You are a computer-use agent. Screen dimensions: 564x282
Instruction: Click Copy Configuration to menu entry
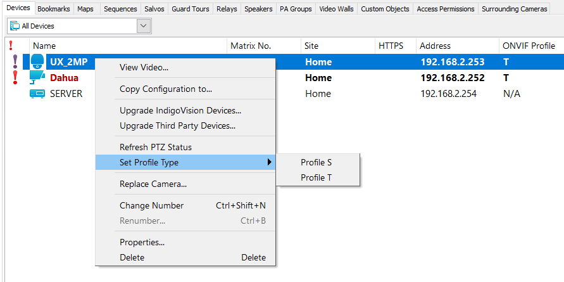pos(166,89)
